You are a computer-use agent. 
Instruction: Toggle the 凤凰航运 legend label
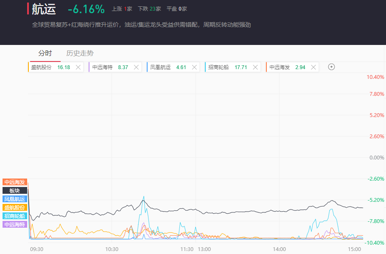[x=15, y=199]
